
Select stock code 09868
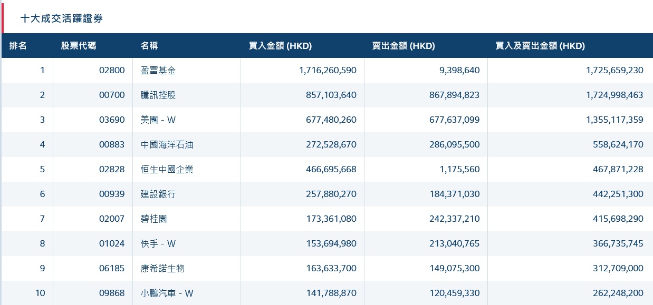(112, 293)
